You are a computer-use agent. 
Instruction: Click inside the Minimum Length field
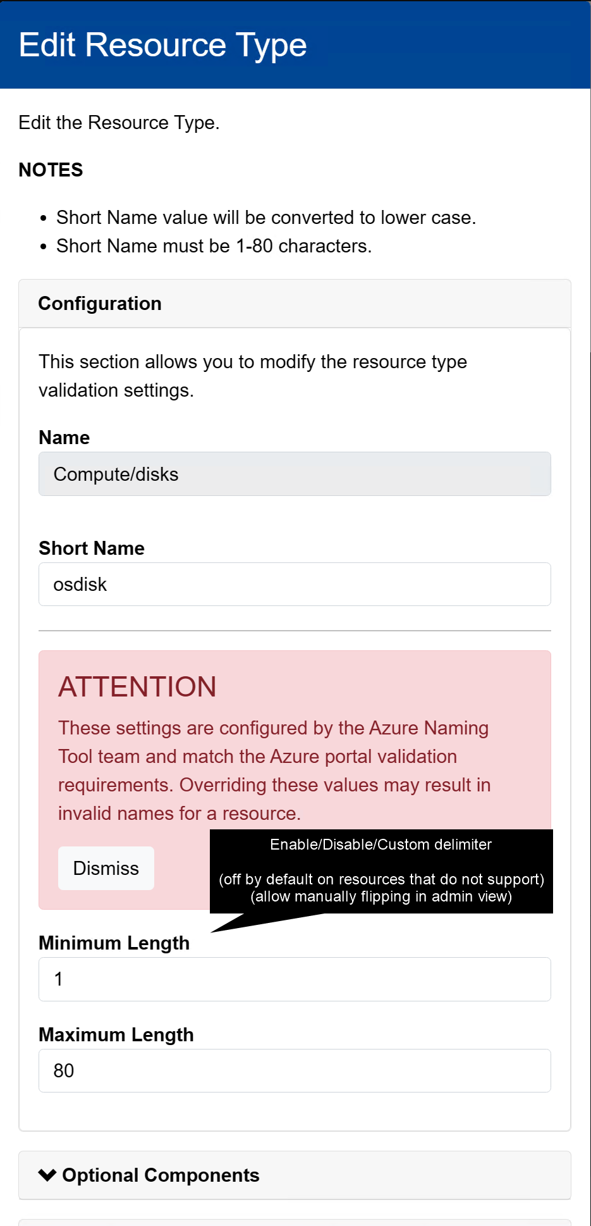click(295, 979)
